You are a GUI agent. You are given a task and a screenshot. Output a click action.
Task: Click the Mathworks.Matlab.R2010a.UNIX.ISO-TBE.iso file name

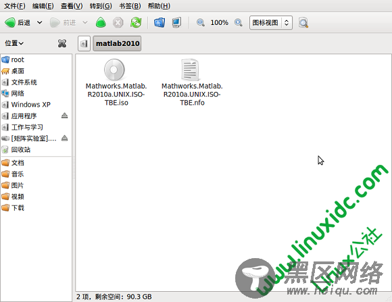116,95
